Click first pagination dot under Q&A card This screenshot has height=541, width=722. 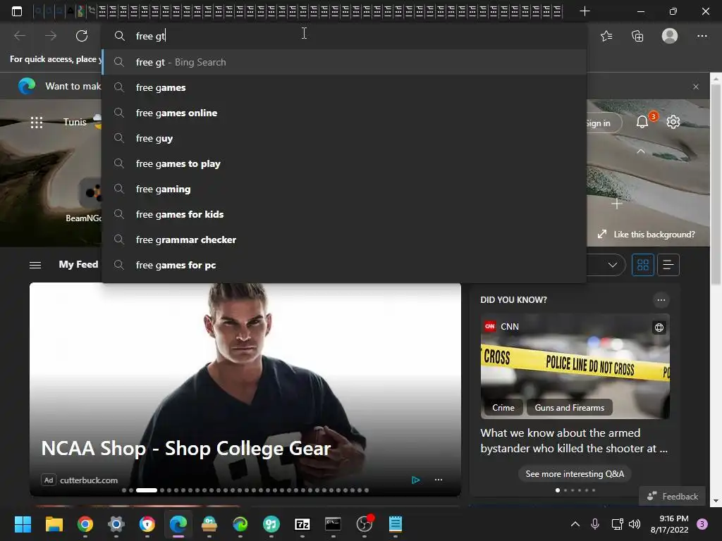click(558, 490)
